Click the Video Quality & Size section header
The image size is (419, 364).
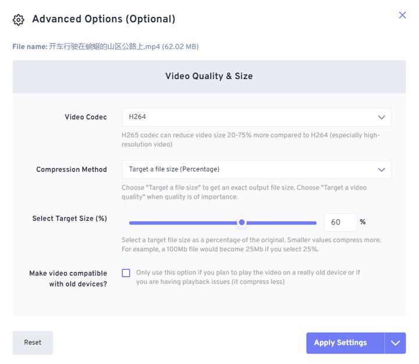(x=209, y=76)
